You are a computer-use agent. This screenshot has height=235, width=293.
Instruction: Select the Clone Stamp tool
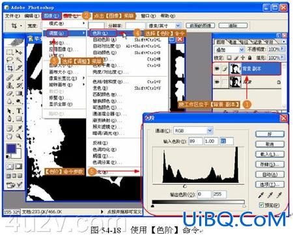point(10,85)
